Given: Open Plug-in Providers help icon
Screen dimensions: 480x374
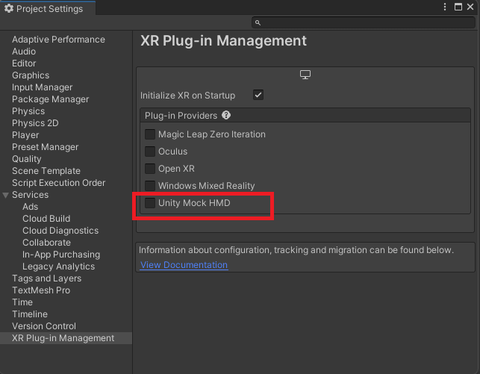Looking at the screenshot, I should [226, 116].
